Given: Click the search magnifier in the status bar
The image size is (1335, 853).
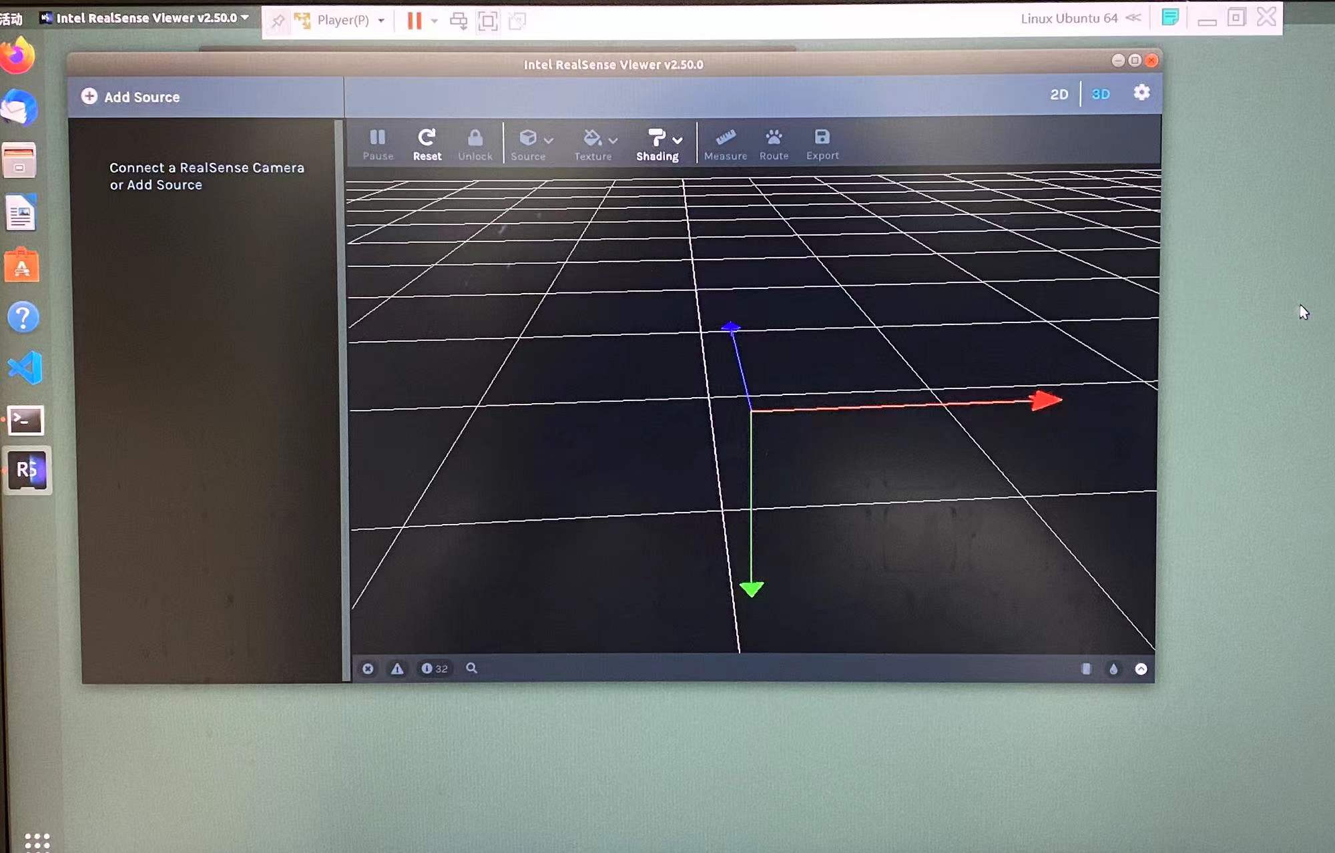Looking at the screenshot, I should (471, 668).
